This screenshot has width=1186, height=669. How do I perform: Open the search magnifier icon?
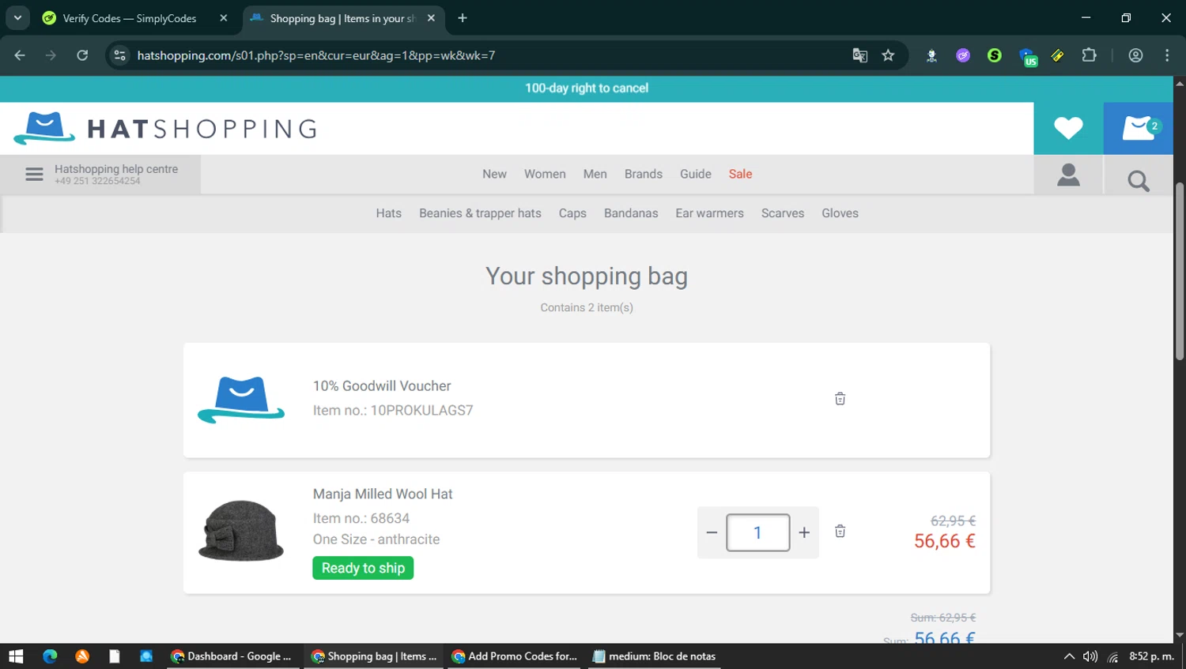(1139, 181)
